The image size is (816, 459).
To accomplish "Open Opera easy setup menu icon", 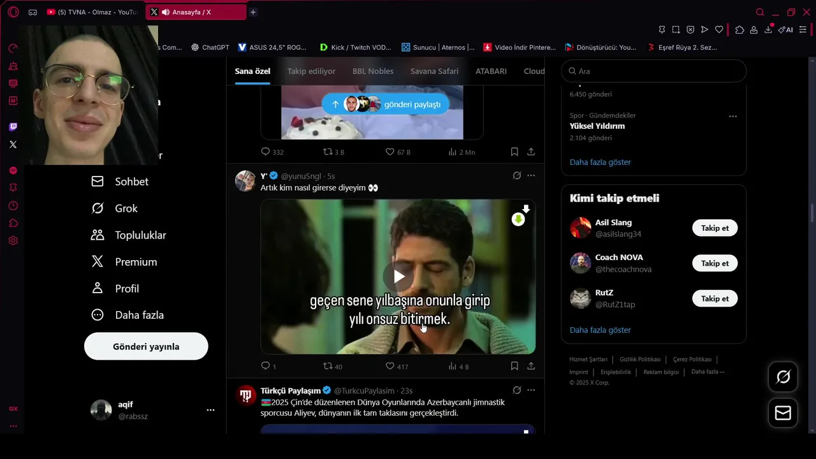I will 803,30.
